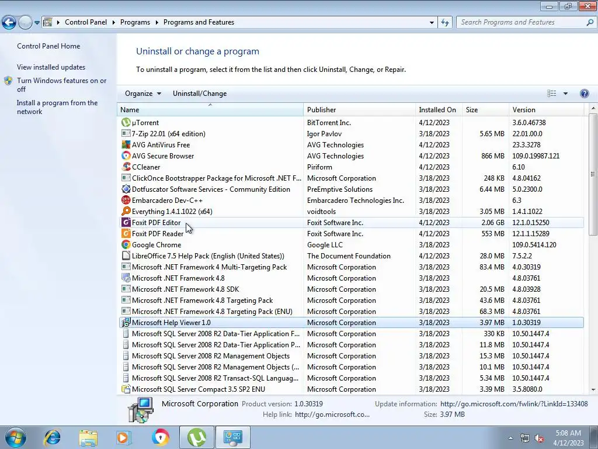Open View installed updates link
This screenshot has width=598, height=449.
[51, 67]
